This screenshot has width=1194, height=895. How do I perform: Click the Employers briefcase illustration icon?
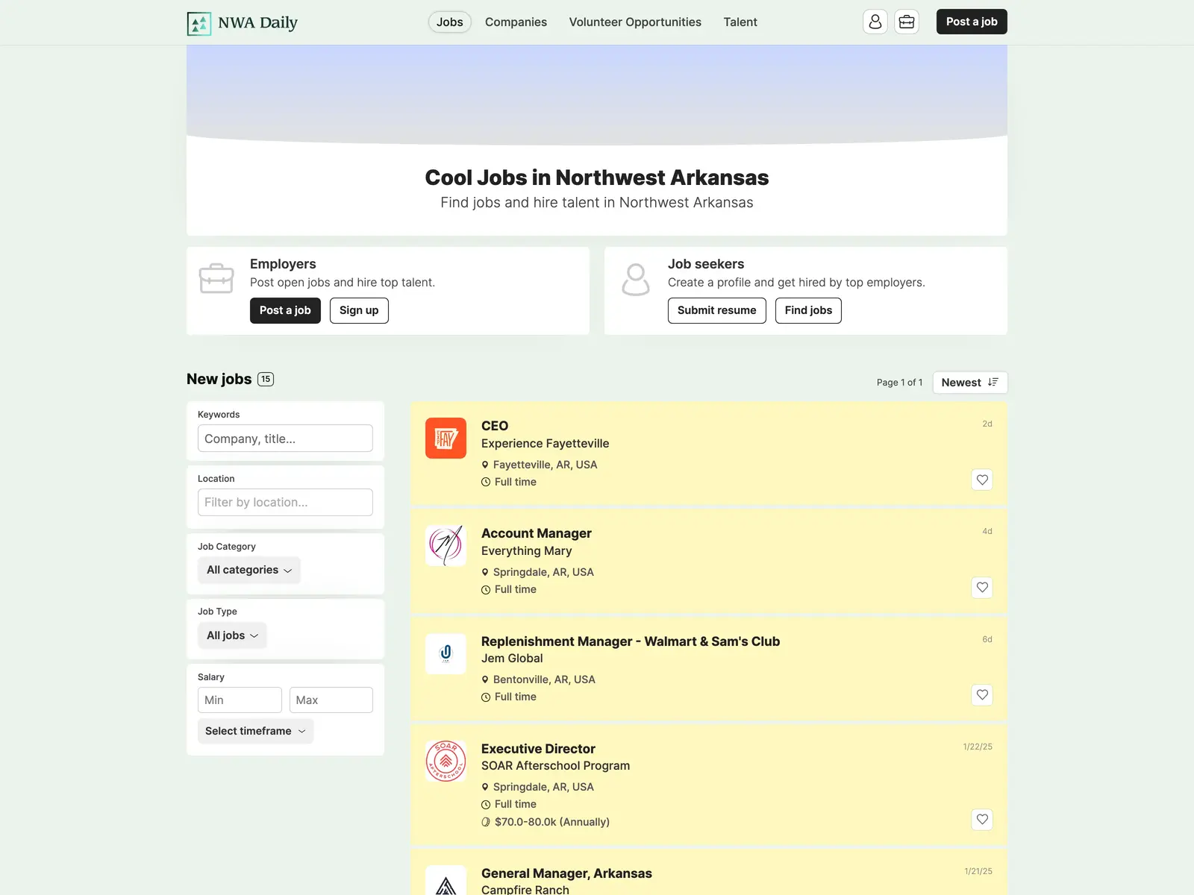click(x=216, y=278)
